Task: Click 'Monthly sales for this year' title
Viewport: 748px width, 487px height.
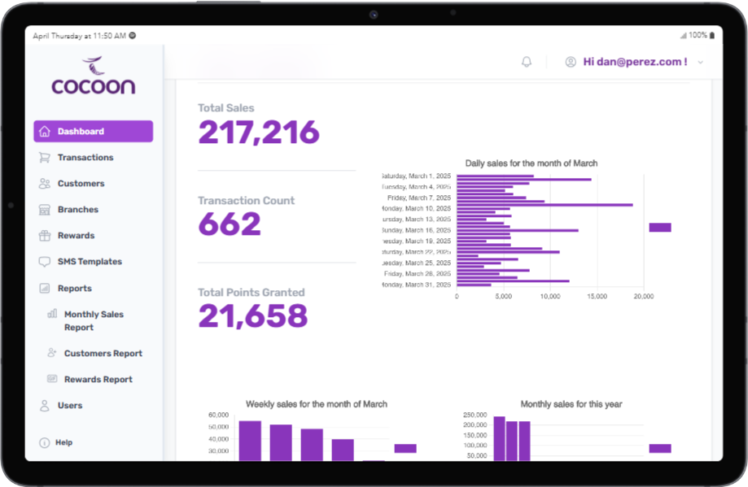Action: click(x=571, y=404)
